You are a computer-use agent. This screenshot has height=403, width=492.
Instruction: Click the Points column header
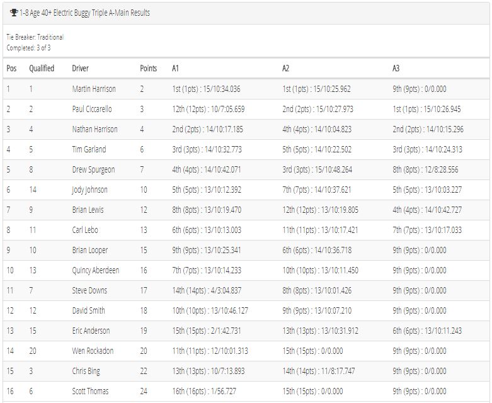click(149, 68)
